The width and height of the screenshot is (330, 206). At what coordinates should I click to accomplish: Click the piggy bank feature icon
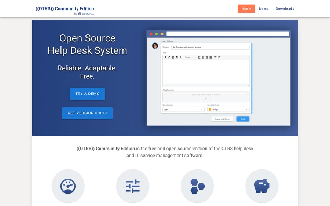pyautogui.click(x=262, y=186)
